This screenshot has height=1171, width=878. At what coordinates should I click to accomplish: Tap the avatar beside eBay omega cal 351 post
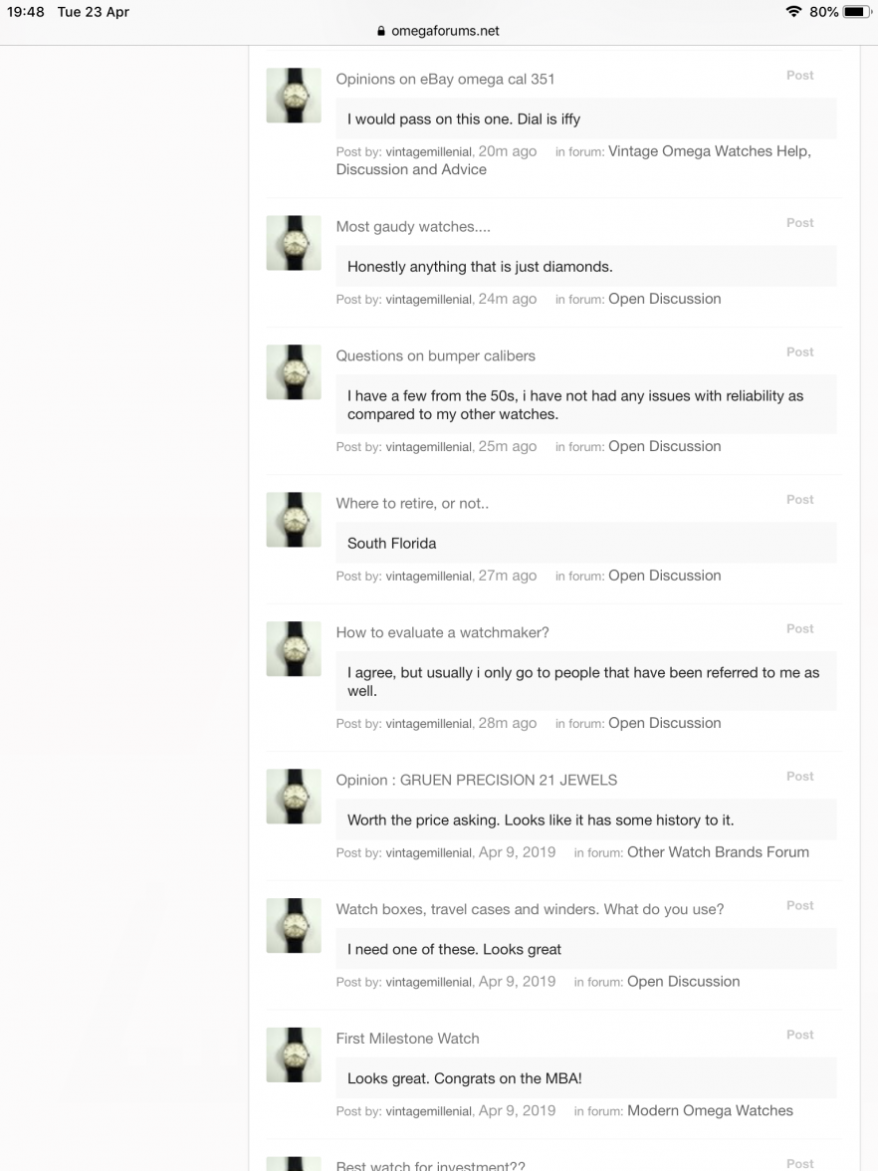(x=294, y=96)
